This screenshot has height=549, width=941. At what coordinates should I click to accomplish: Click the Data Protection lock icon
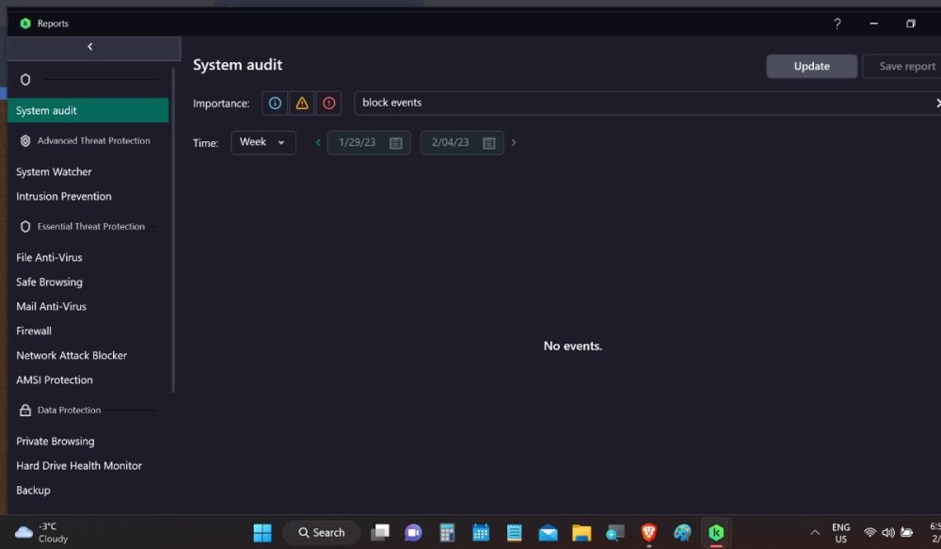[x=25, y=411]
